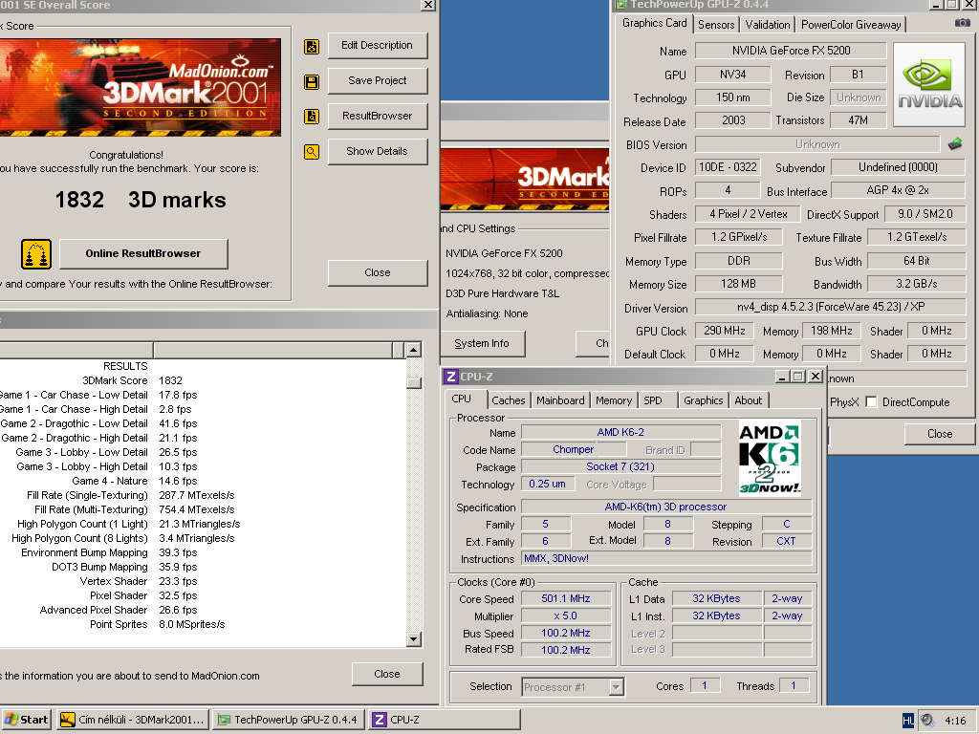Click the system clock showing 4:16
The image size is (979, 734).
(955, 721)
